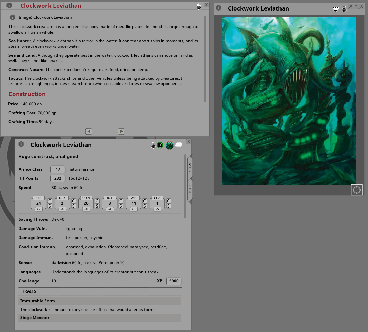Toggle the ID visibility on the statblock

[x=160, y=145]
